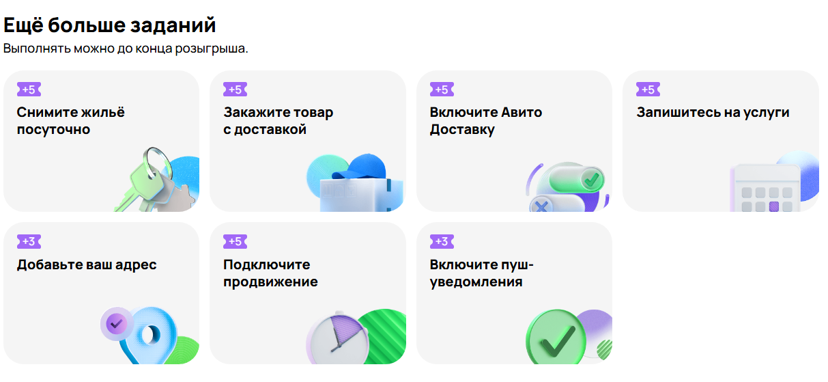Click the blue map pin icon
828x382 pixels.
[x=149, y=335]
